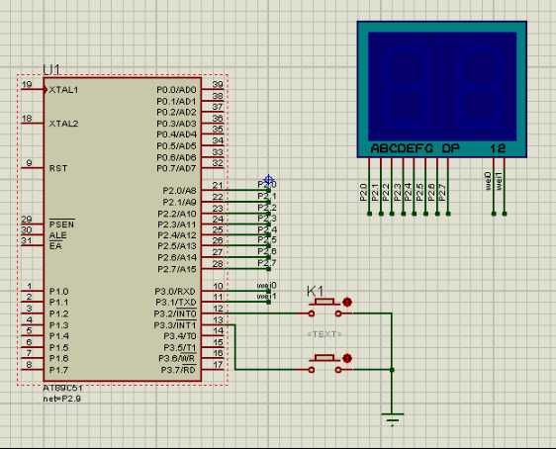This screenshot has width=556, height=449.
Task: Click the wei1 net label beside U1
Action: pos(267,296)
